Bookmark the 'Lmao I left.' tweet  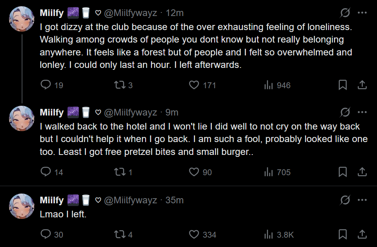pos(343,234)
